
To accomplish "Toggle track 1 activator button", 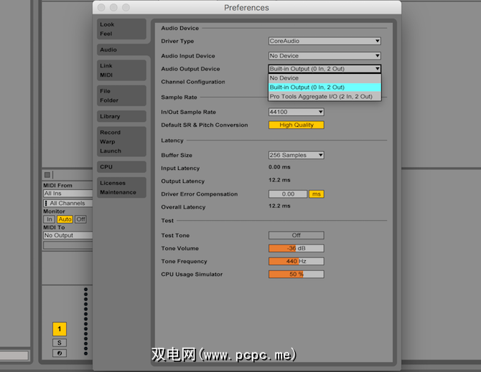I will click(60, 329).
